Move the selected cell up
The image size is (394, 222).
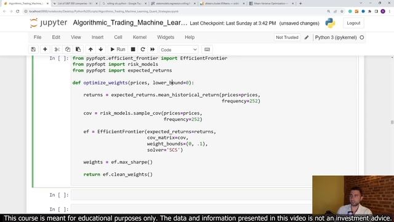pyautogui.click(x=90, y=49)
